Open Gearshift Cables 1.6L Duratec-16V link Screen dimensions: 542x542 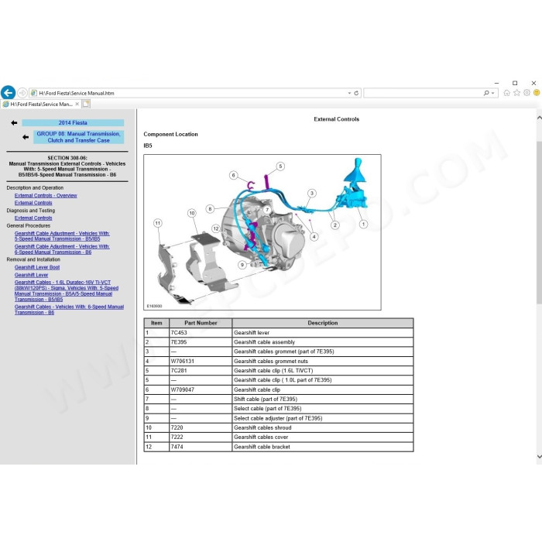(x=67, y=290)
